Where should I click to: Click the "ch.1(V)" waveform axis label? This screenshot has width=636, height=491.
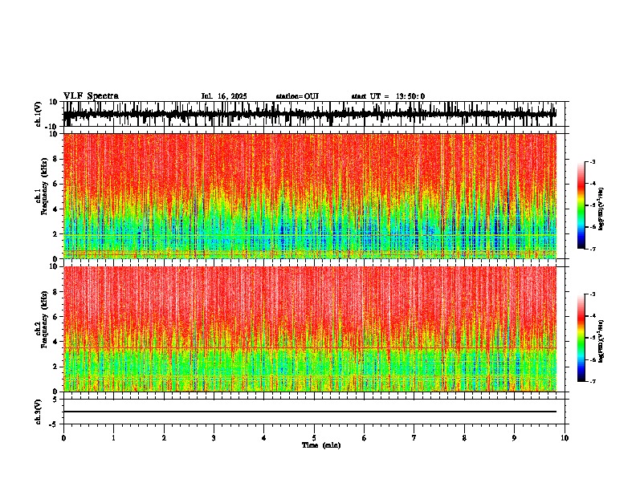[x=39, y=114]
